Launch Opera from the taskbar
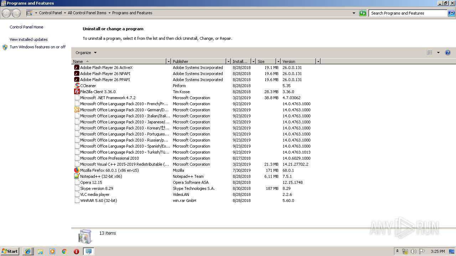Screen dimensions: 456x256 click(x=76, y=251)
